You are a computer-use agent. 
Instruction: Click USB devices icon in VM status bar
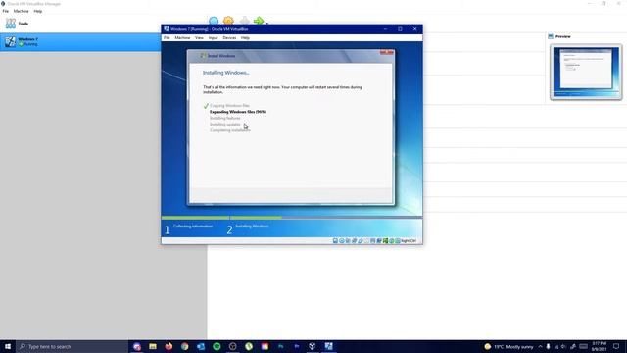(361, 241)
